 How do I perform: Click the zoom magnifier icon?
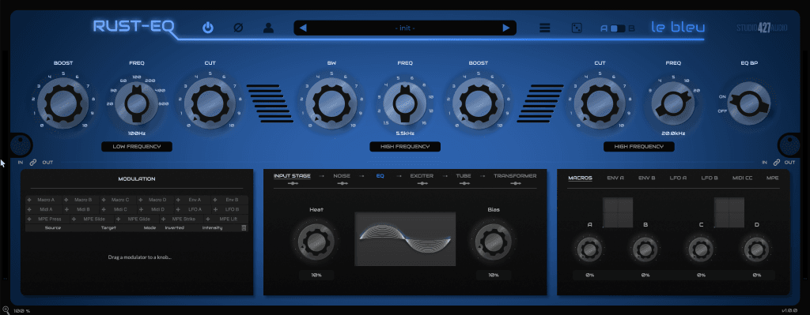coord(6,310)
